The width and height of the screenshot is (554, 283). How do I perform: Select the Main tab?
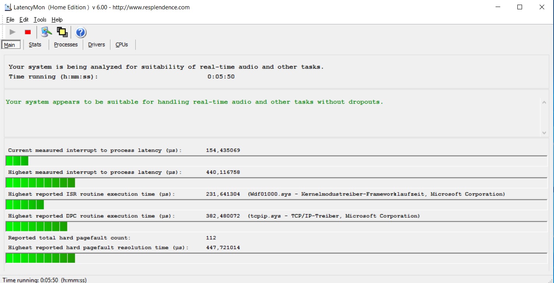pos(10,45)
